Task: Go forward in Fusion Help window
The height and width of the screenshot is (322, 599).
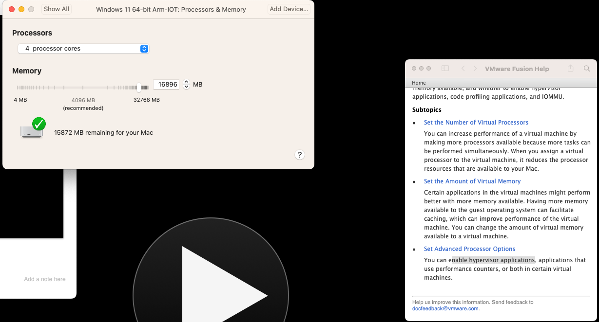Action: (x=475, y=69)
